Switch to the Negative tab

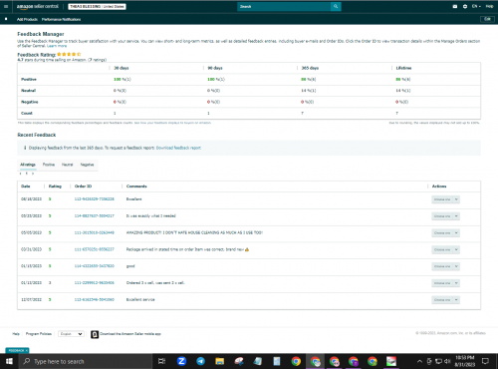point(87,165)
